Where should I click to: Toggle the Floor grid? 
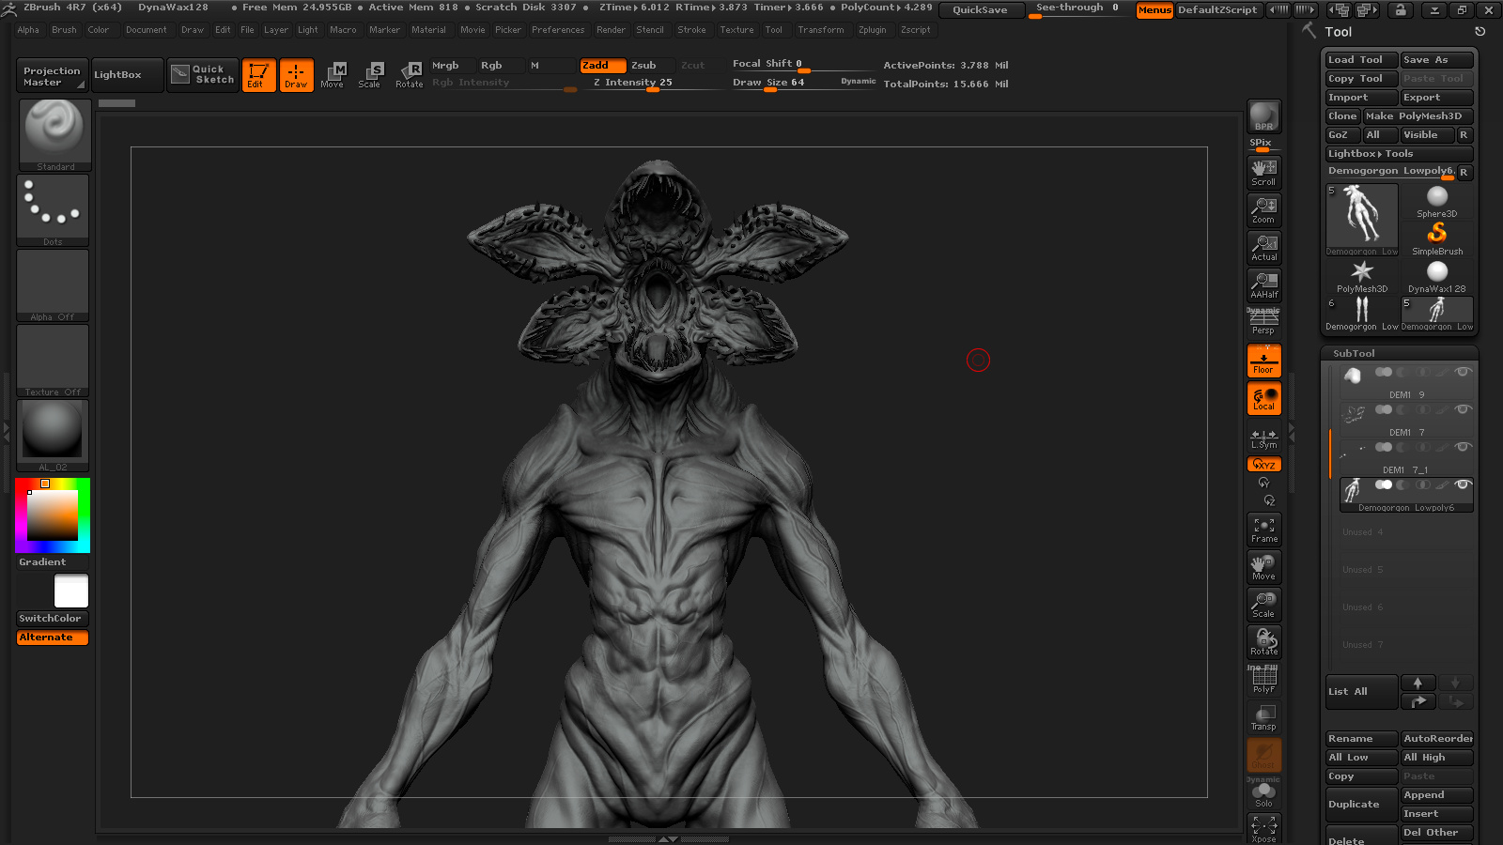coord(1263,361)
